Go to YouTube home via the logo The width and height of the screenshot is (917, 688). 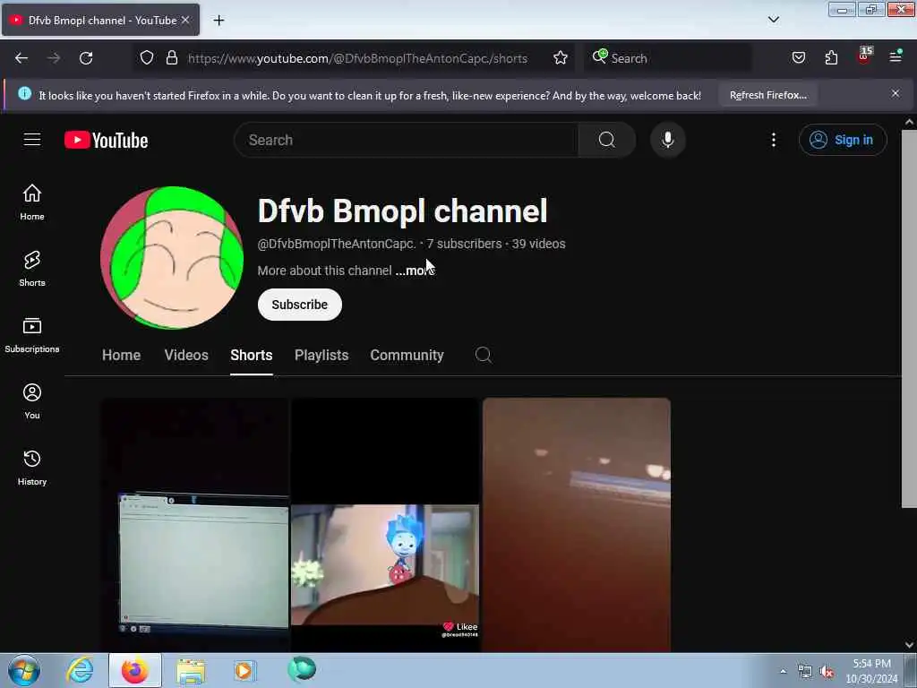(x=106, y=141)
